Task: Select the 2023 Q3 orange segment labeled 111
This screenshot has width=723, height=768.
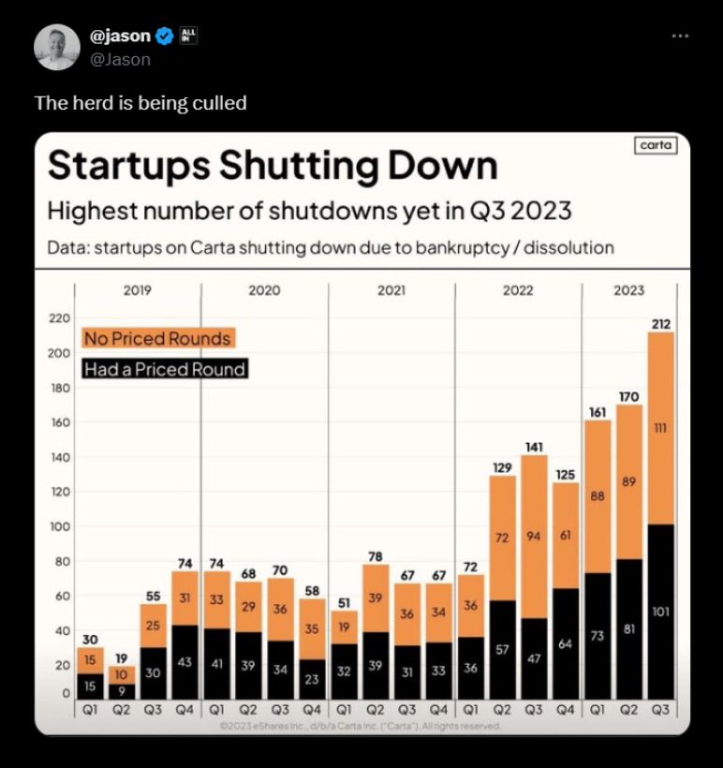Action: point(660,428)
